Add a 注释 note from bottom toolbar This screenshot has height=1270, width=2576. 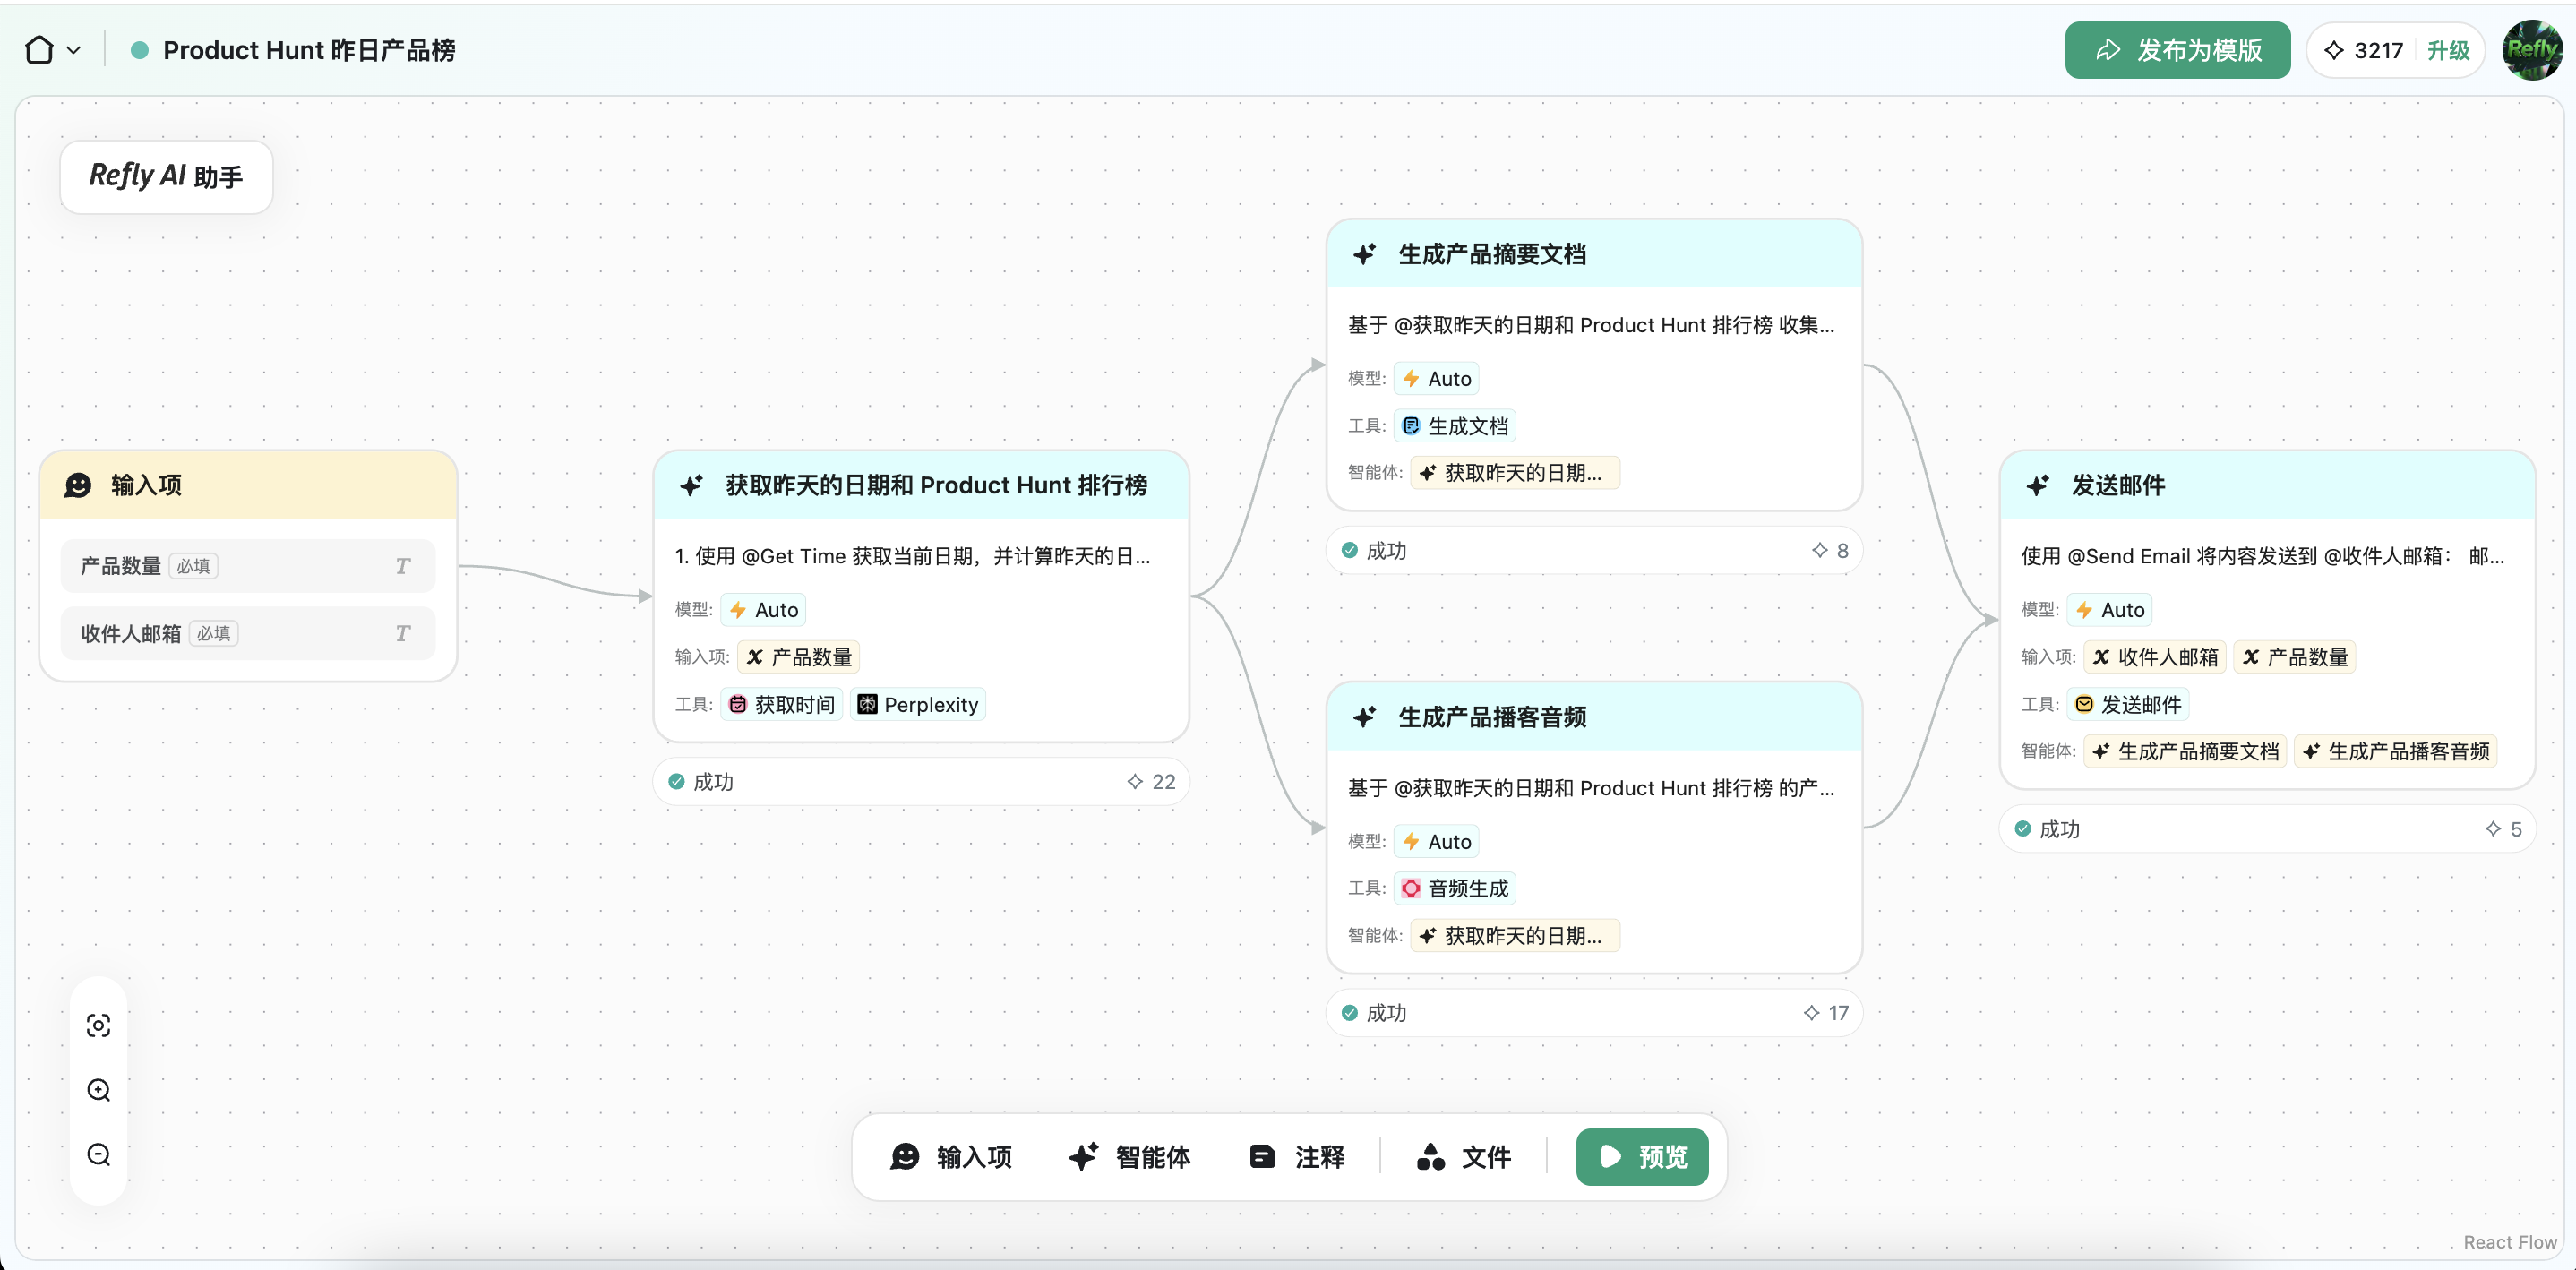point(1297,1157)
